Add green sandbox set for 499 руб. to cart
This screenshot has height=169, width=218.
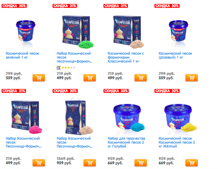[90, 78]
